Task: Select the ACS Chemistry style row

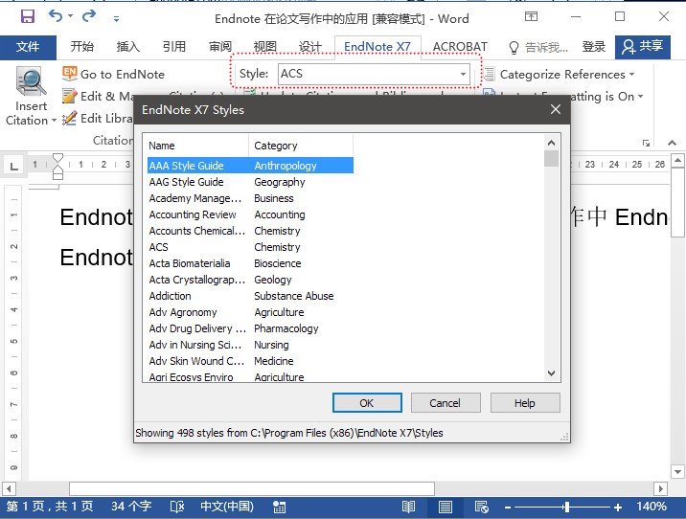Action: click(x=249, y=247)
